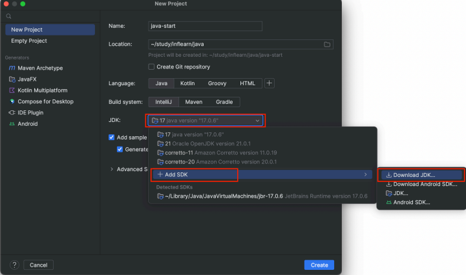Click the folder icon beside JDK... entry
This screenshot has width=466, height=275.
click(x=388, y=193)
